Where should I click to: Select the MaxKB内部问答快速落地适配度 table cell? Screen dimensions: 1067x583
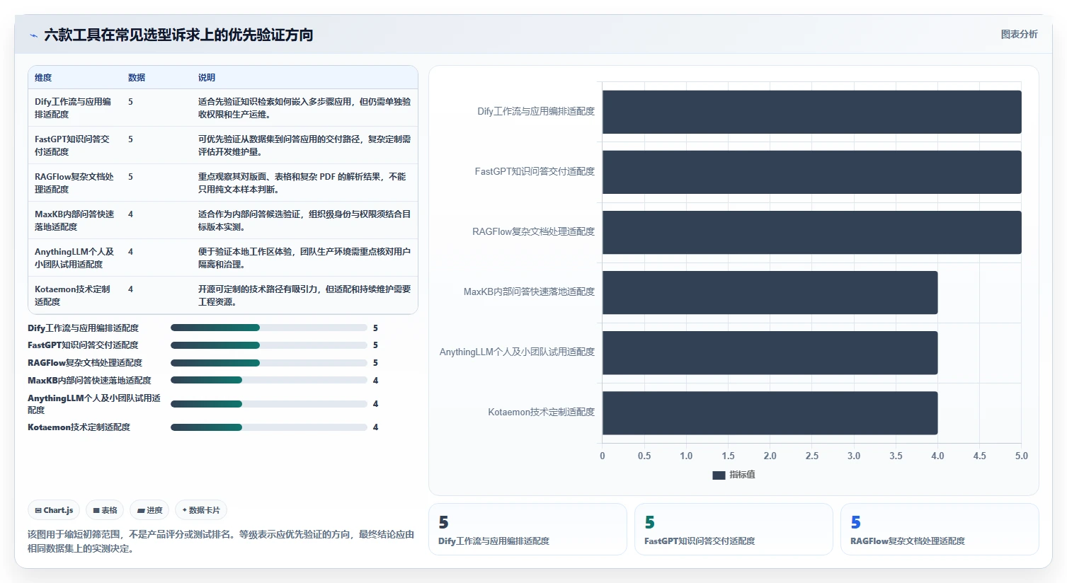[x=74, y=220]
